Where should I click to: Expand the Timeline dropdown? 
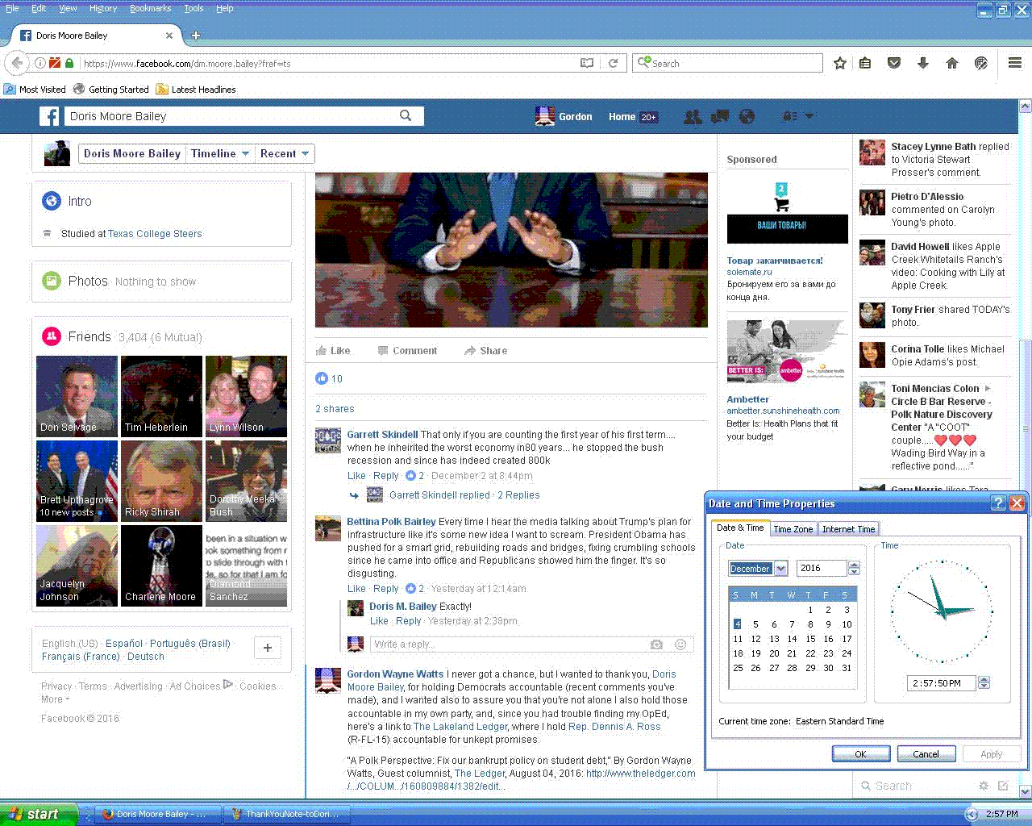(219, 153)
